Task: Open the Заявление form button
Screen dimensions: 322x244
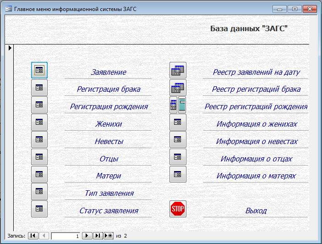Action: click(x=39, y=70)
